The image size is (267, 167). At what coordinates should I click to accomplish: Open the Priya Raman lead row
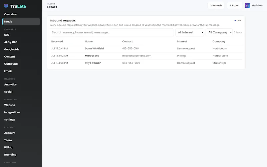click(146, 63)
